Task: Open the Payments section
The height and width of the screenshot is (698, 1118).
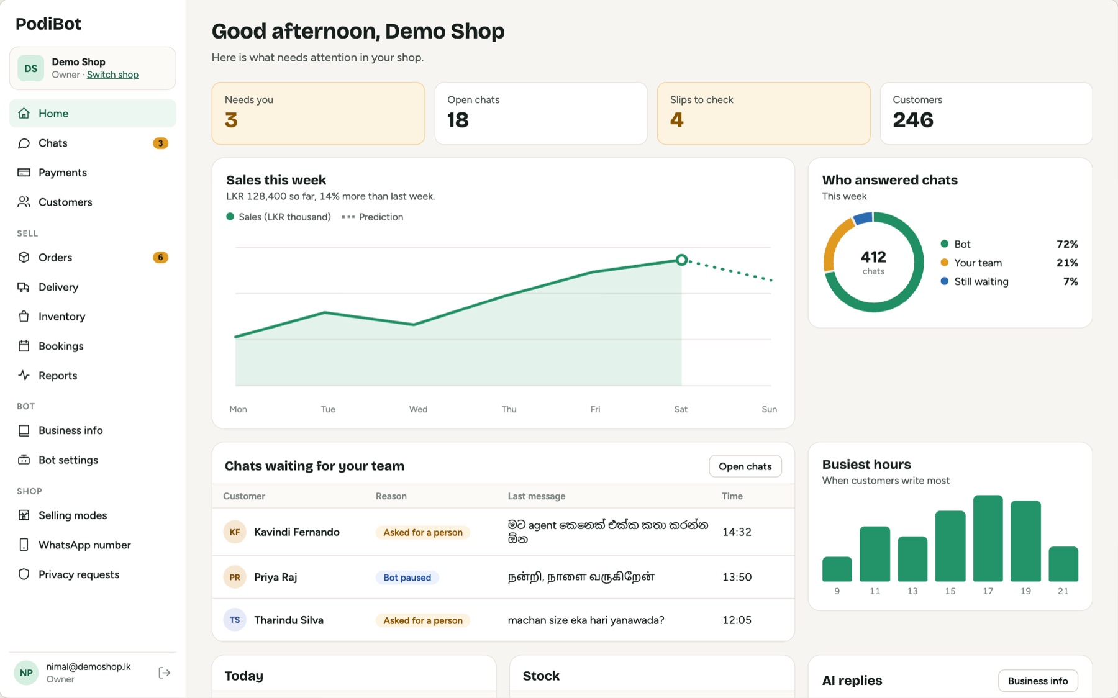Action: (93, 172)
